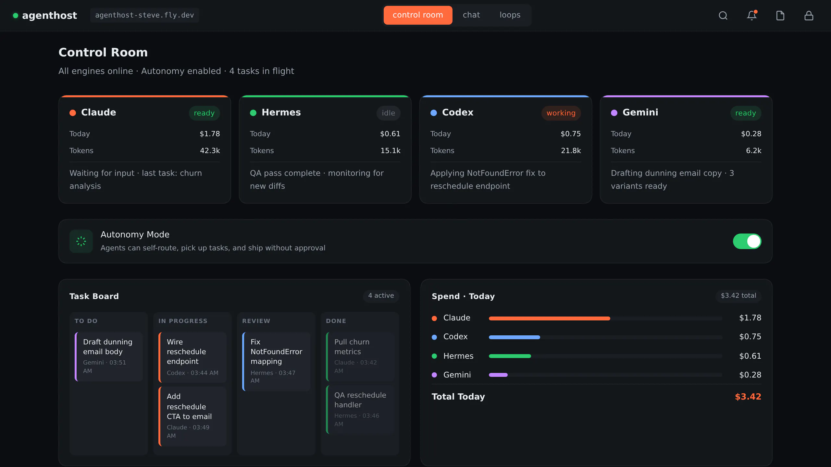The height and width of the screenshot is (467, 831).
Task: Open the Draft dunning email body task
Action: pyautogui.click(x=109, y=356)
